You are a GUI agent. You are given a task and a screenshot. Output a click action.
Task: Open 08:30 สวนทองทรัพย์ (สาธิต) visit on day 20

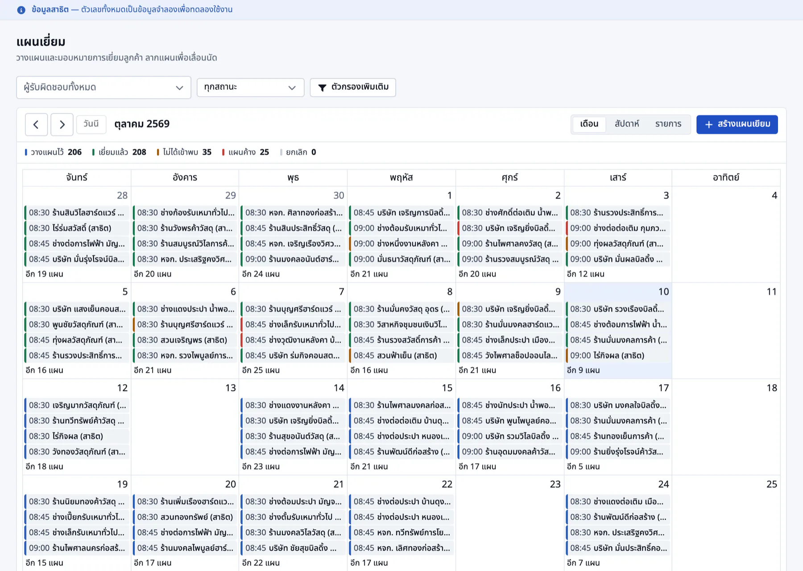185,517
